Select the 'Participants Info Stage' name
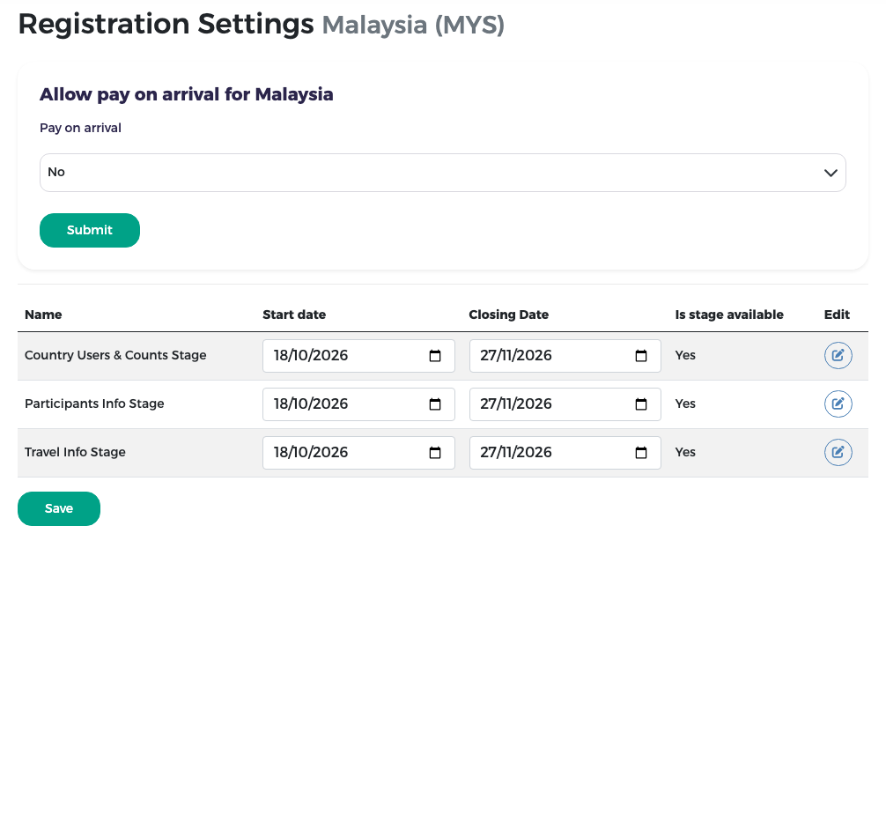 (94, 404)
